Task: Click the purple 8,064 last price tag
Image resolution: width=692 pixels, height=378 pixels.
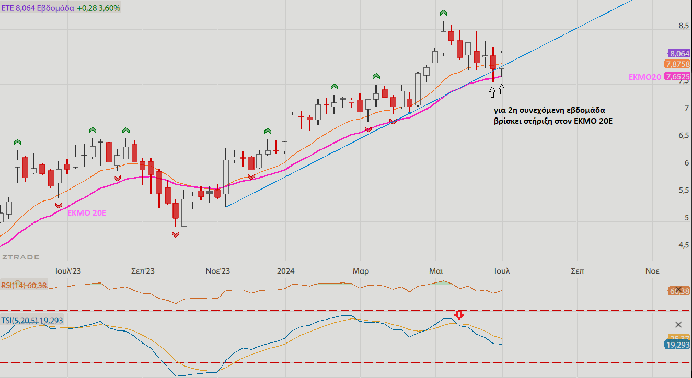Action: [678, 53]
